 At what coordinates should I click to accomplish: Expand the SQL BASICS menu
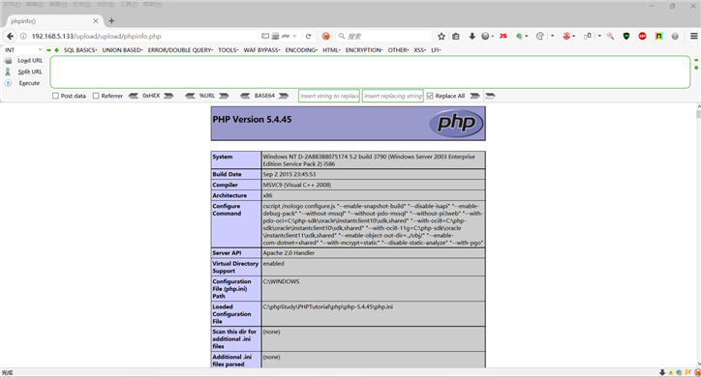80,50
